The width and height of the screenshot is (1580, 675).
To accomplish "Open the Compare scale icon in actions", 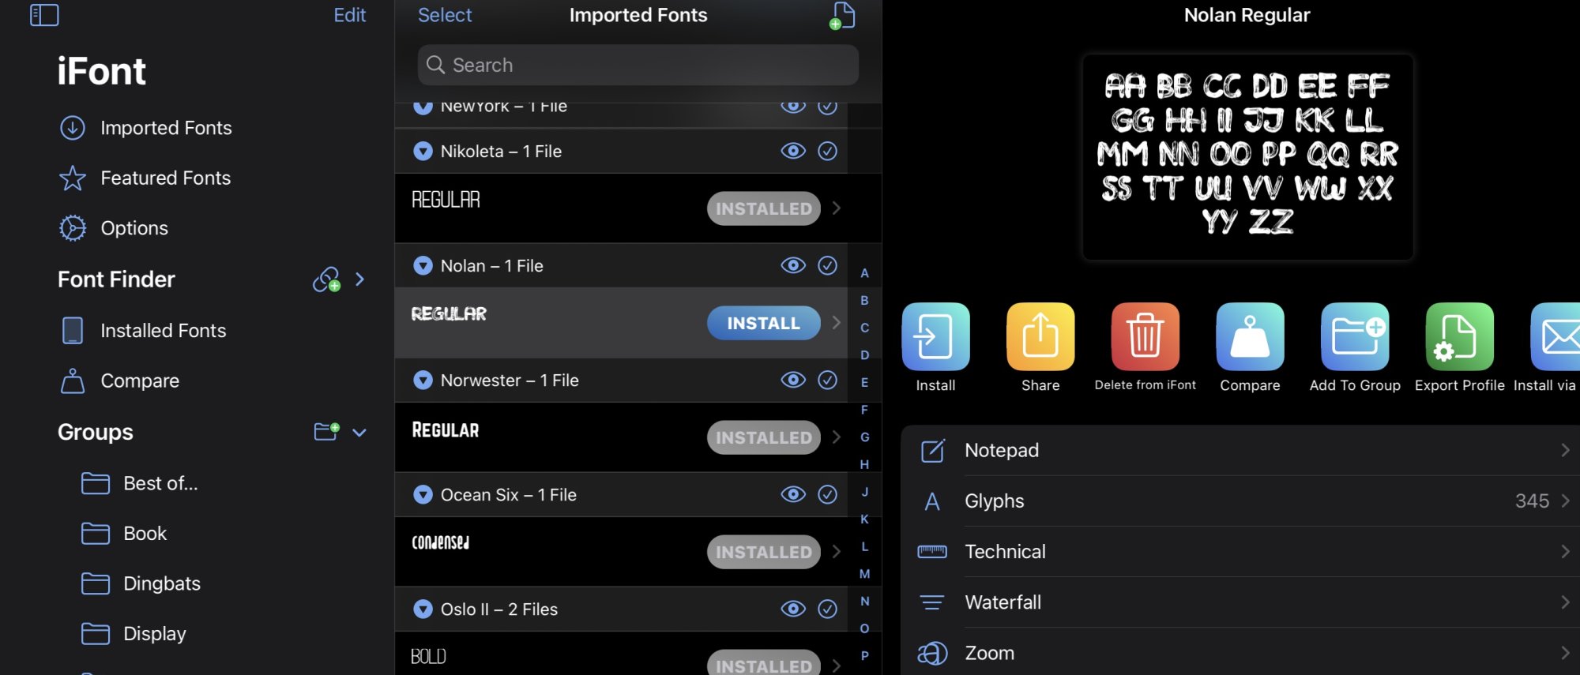I will pyautogui.click(x=1250, y=336).
